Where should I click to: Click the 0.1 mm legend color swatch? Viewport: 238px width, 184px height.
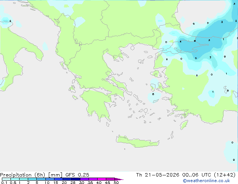tap(6, 179)
